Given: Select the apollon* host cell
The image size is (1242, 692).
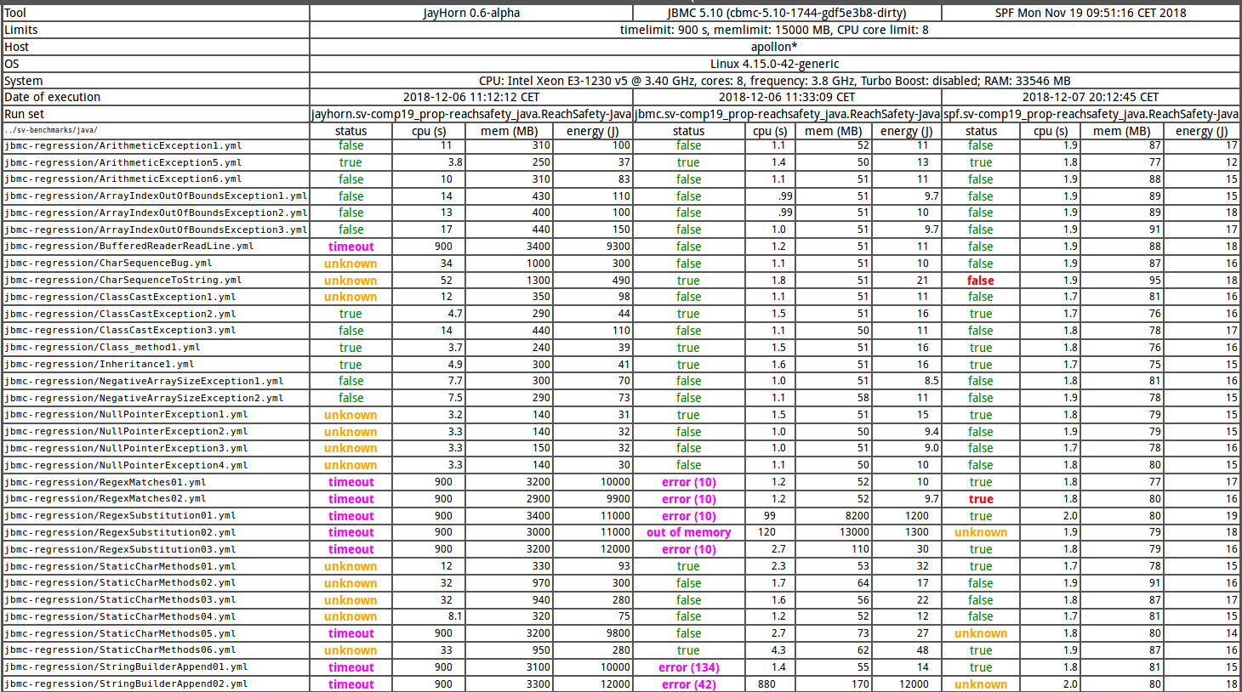Looking at the screenshot, I should [774, 47].
